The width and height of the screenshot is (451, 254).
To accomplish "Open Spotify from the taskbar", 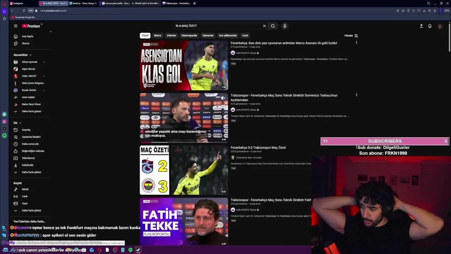I will pyautogui.click(x=130, y=250).
